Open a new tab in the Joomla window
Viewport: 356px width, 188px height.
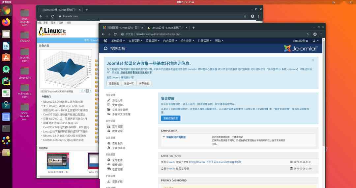[193, 28]
